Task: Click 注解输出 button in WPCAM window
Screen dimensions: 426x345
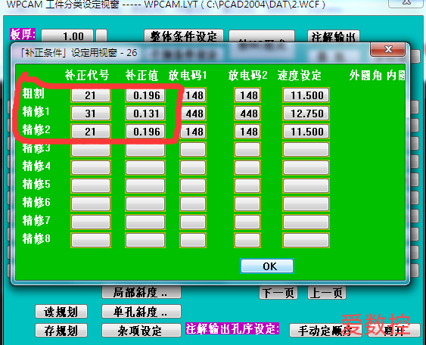Action: [334, 36]
